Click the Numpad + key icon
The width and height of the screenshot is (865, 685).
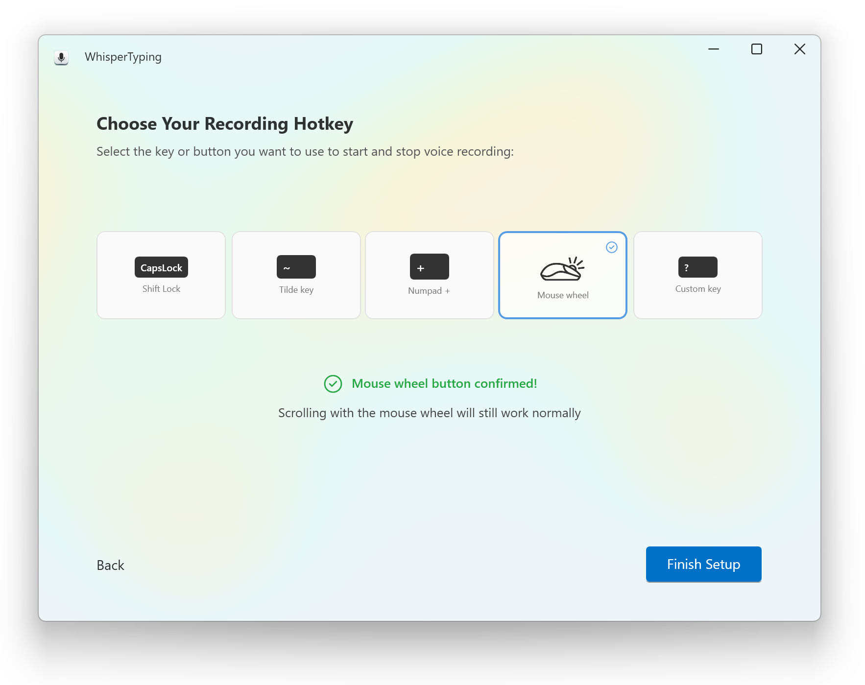(429, 267)
